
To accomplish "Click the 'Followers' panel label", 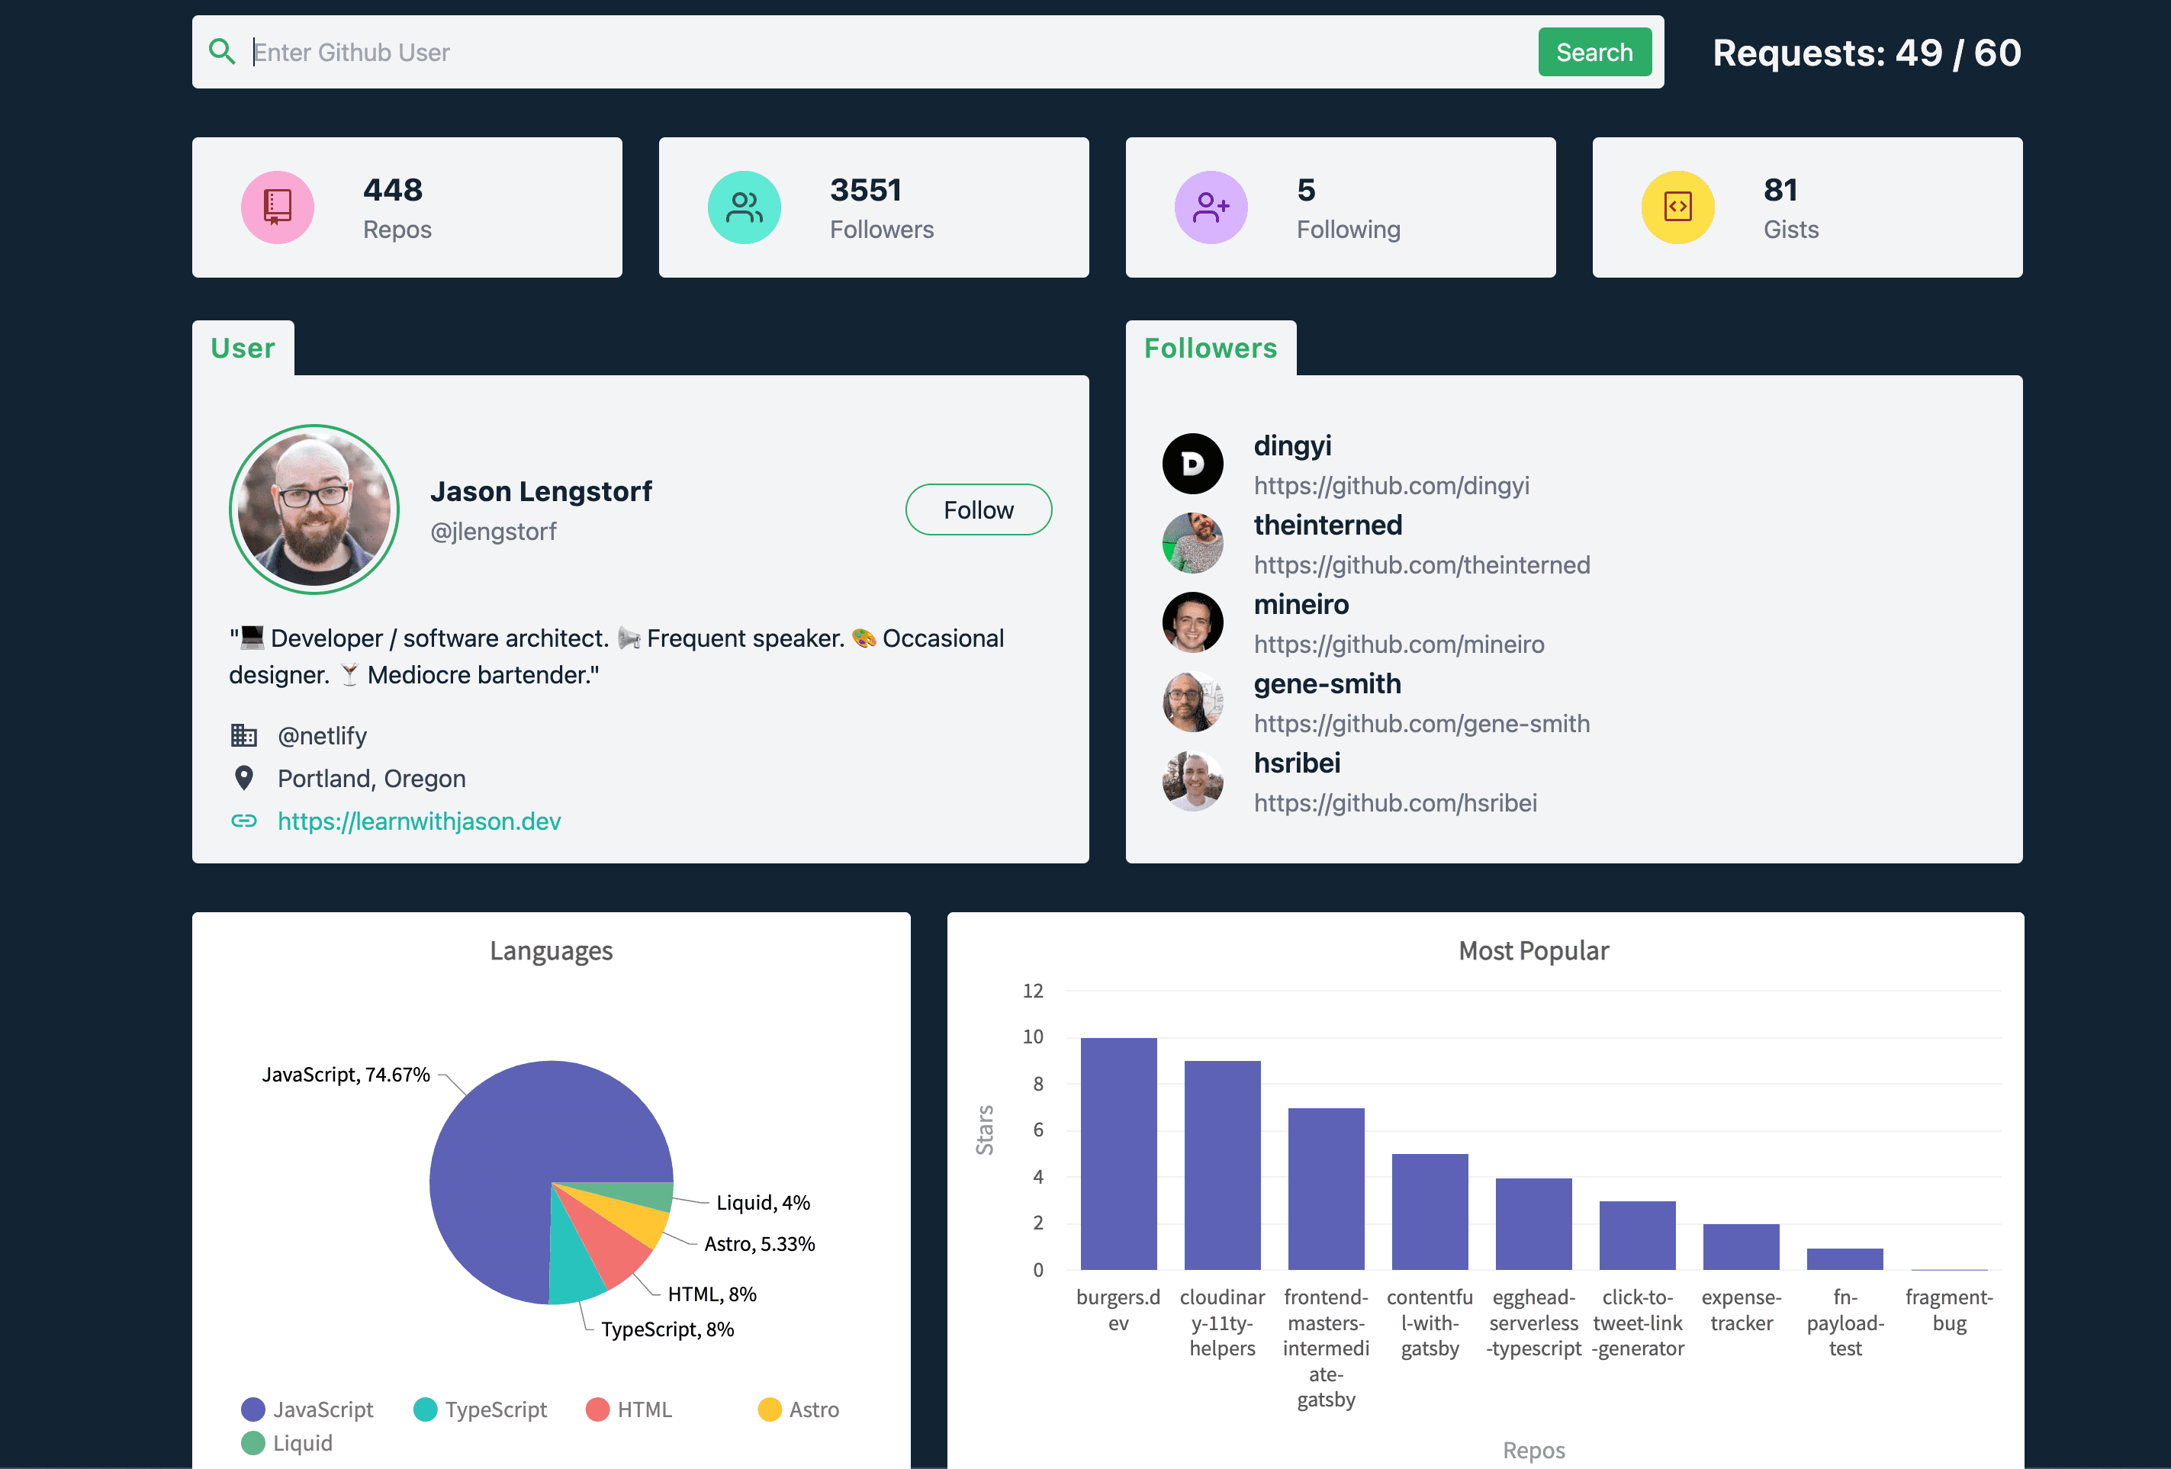I will click(1211, 349).
